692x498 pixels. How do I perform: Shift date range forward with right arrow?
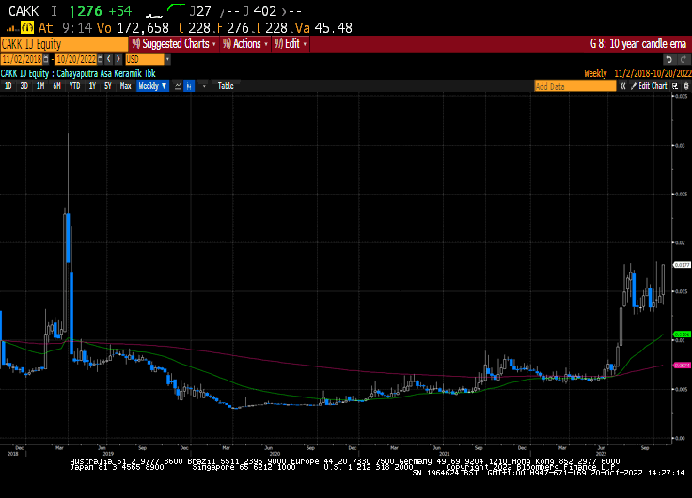tap(118, 59)
